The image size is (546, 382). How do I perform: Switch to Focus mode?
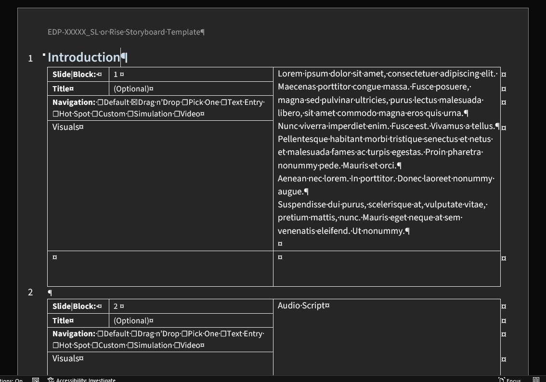click(x=509, y=380)
